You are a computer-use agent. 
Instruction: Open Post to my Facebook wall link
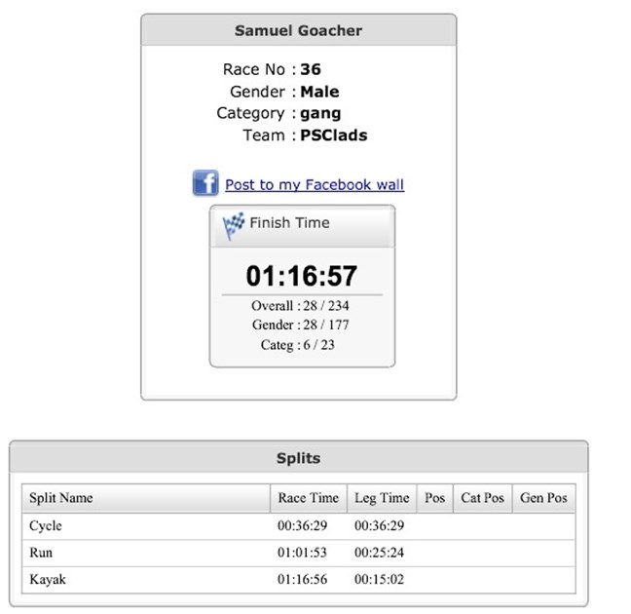pos(315,184)
